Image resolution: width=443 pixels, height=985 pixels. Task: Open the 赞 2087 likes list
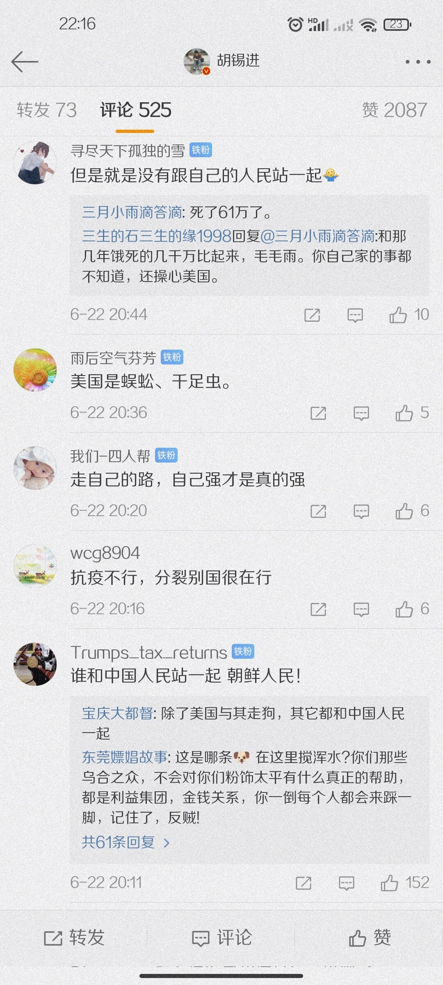(394, 110)
